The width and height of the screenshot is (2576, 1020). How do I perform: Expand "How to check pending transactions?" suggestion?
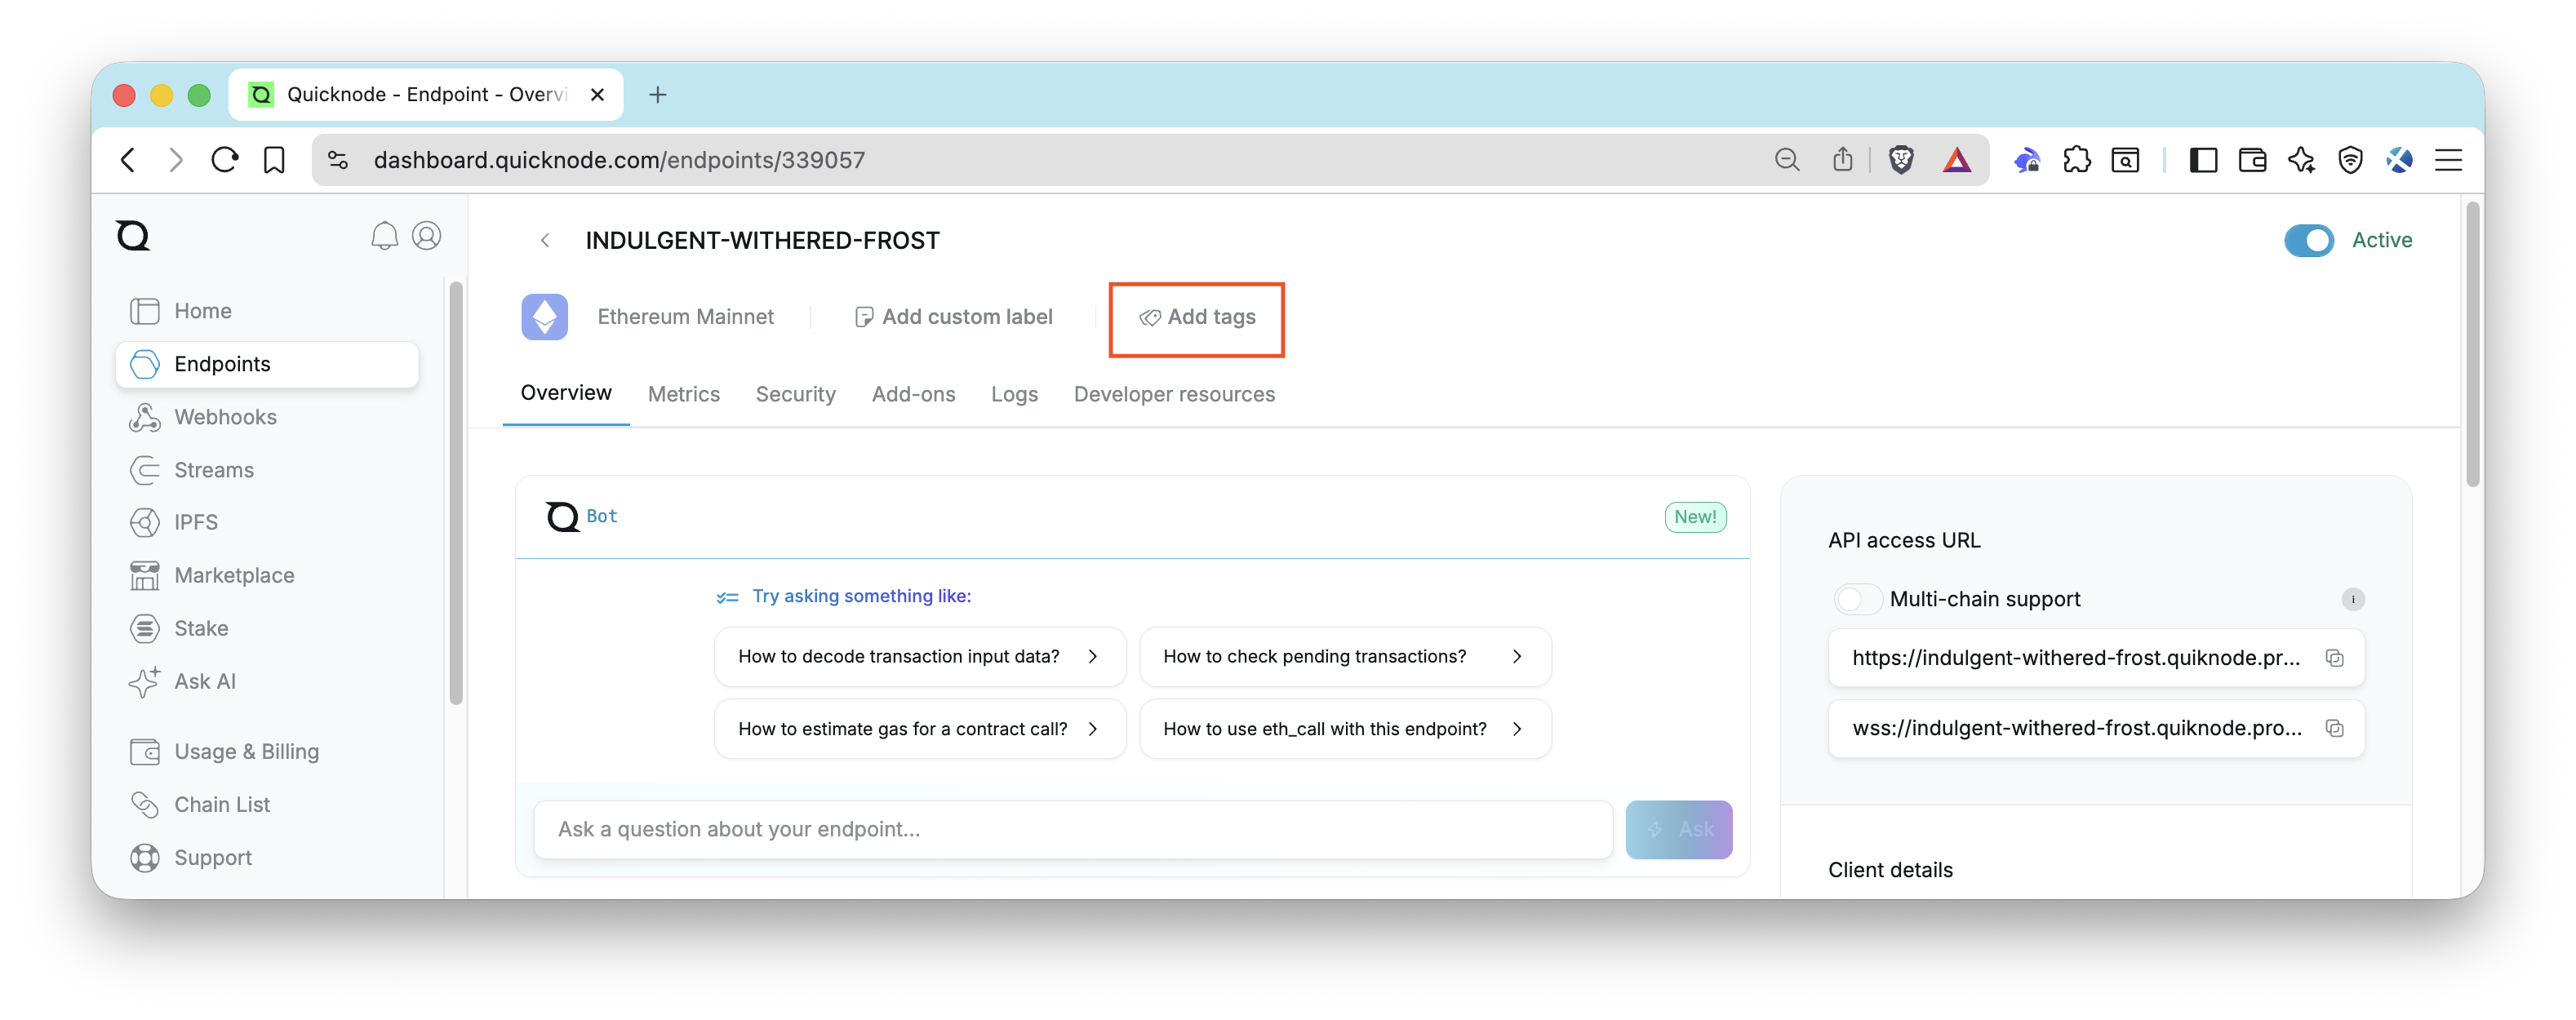1344,657
